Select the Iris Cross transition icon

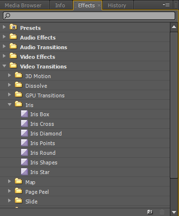point(24,123)
